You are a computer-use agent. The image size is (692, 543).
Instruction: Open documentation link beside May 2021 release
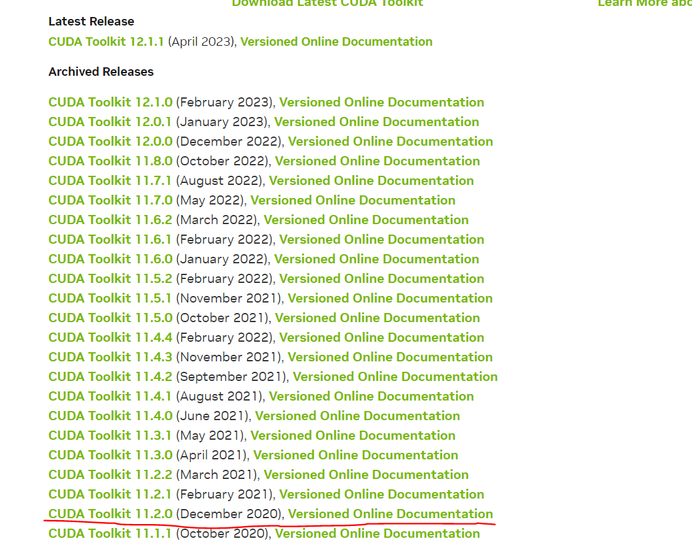(x=353, y=435)
